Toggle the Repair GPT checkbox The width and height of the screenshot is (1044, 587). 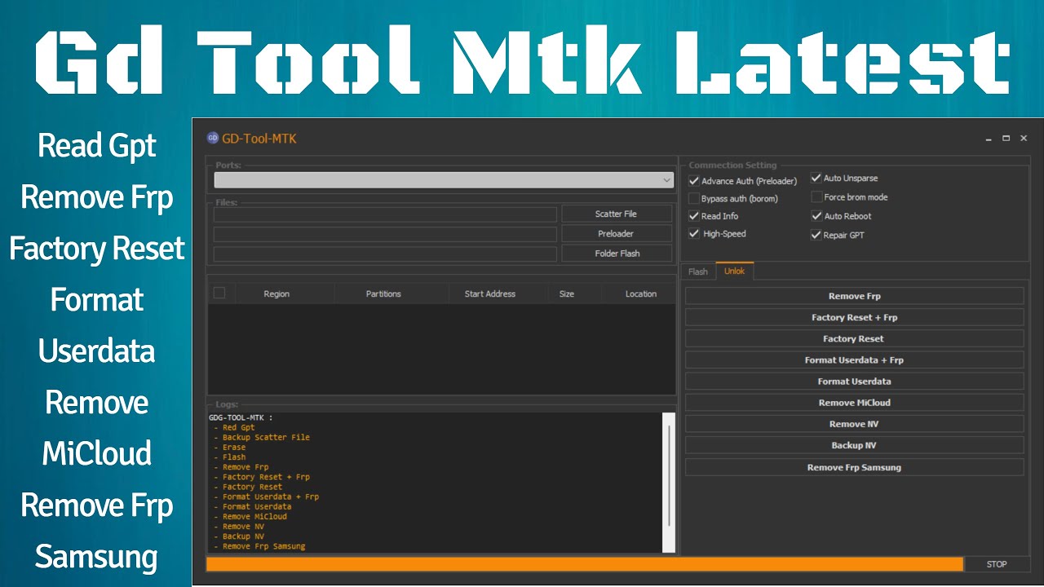click(816, 235)
